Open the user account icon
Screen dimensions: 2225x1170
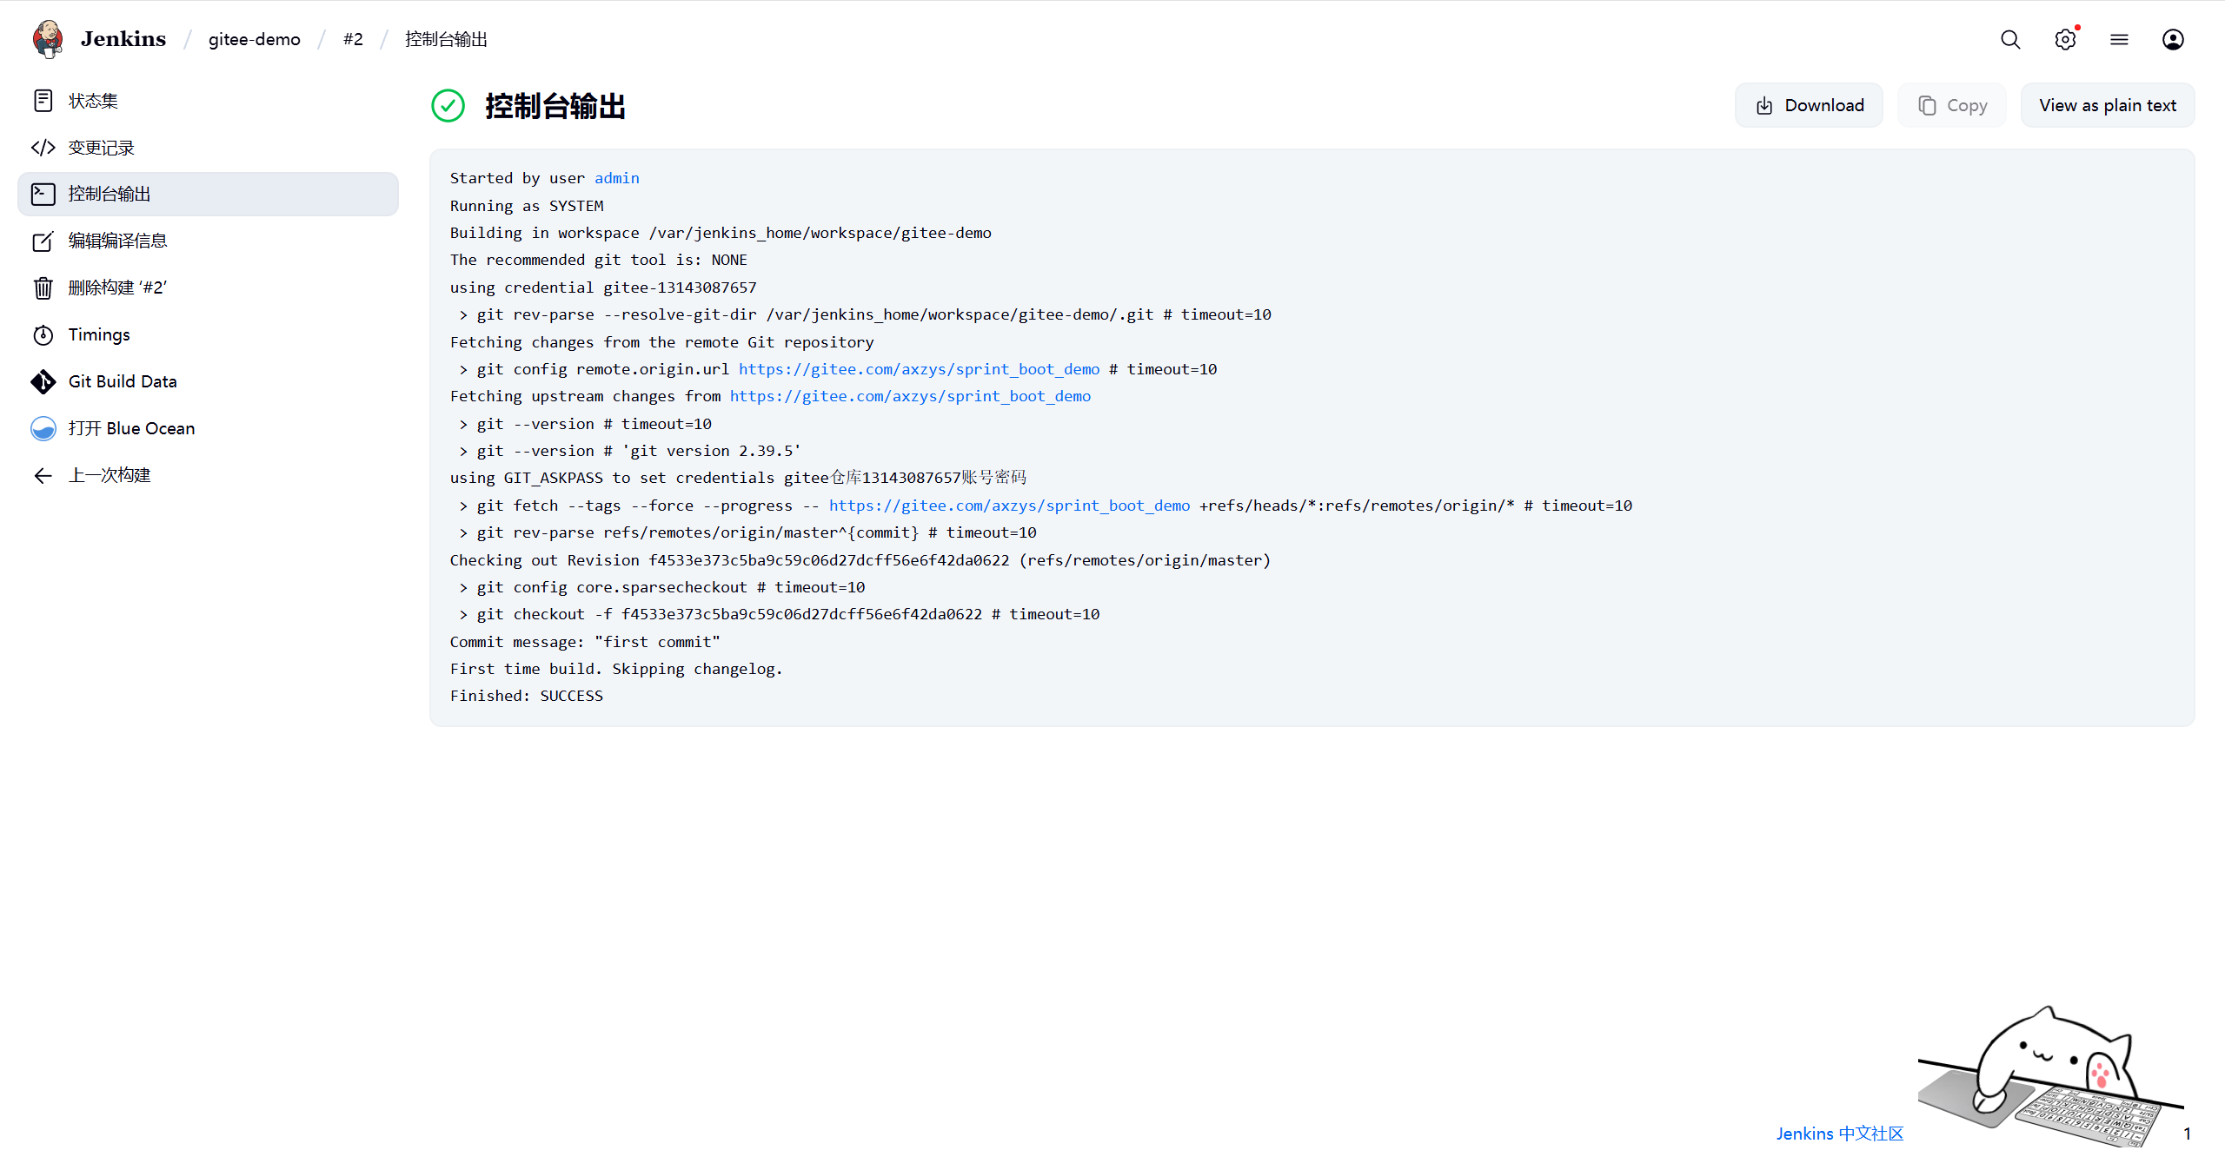tap(2173, 39)
